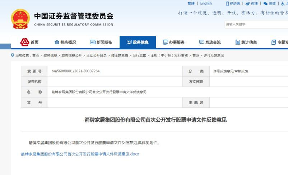
Task: Click the building icon beside 机构概况
Action: click(57, 42)
